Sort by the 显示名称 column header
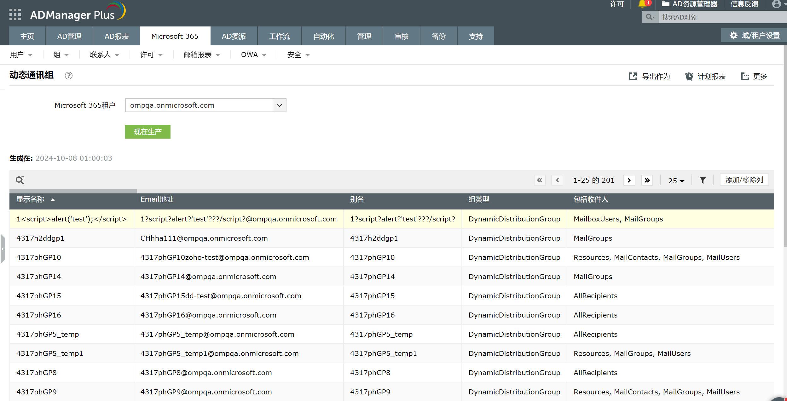The image size is (787, 401). click(31, 199)
